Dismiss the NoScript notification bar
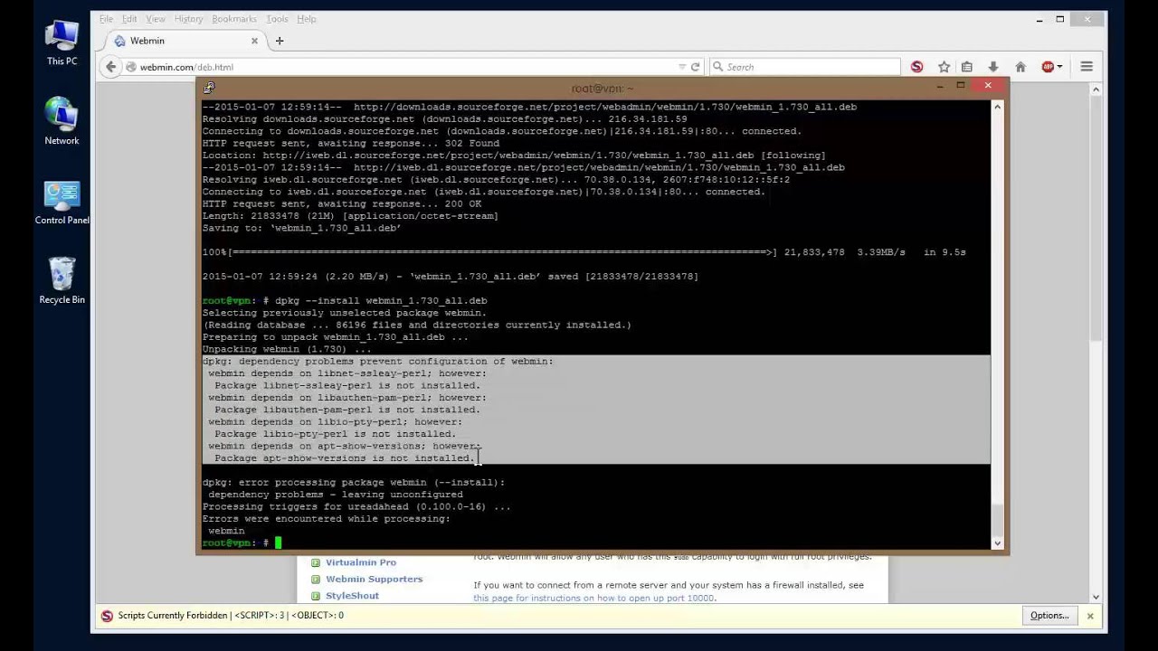The width and height of the screenshot is (1158, 651). point(1090,616)
